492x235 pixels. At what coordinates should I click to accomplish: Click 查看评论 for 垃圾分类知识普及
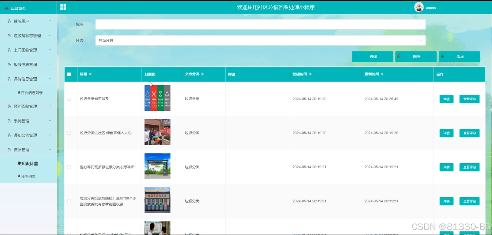pos(469,99)
